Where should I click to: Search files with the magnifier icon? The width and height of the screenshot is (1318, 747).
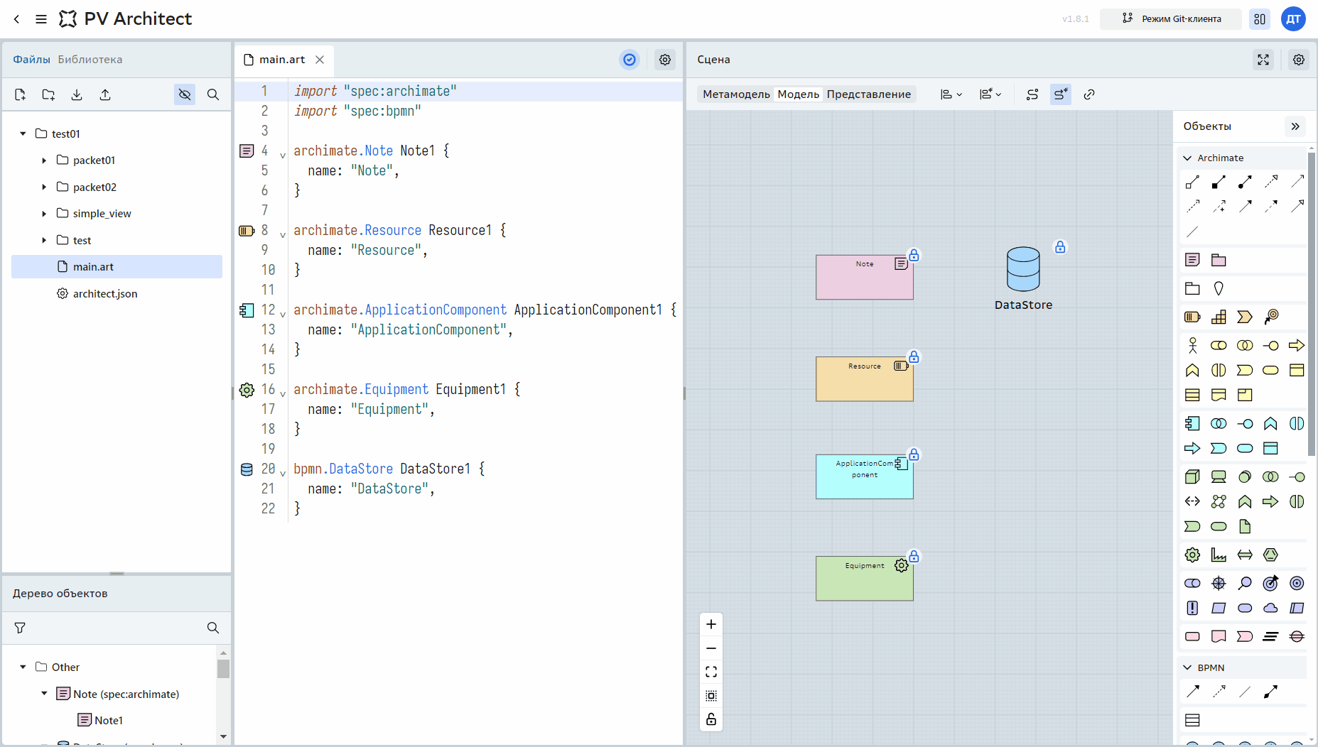(x=213, y=94)
